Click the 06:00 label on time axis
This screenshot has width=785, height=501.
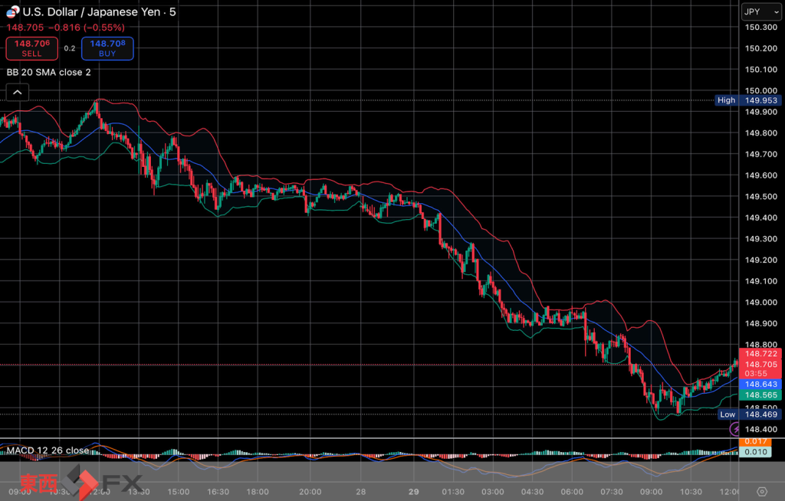[x=572, y=491]
